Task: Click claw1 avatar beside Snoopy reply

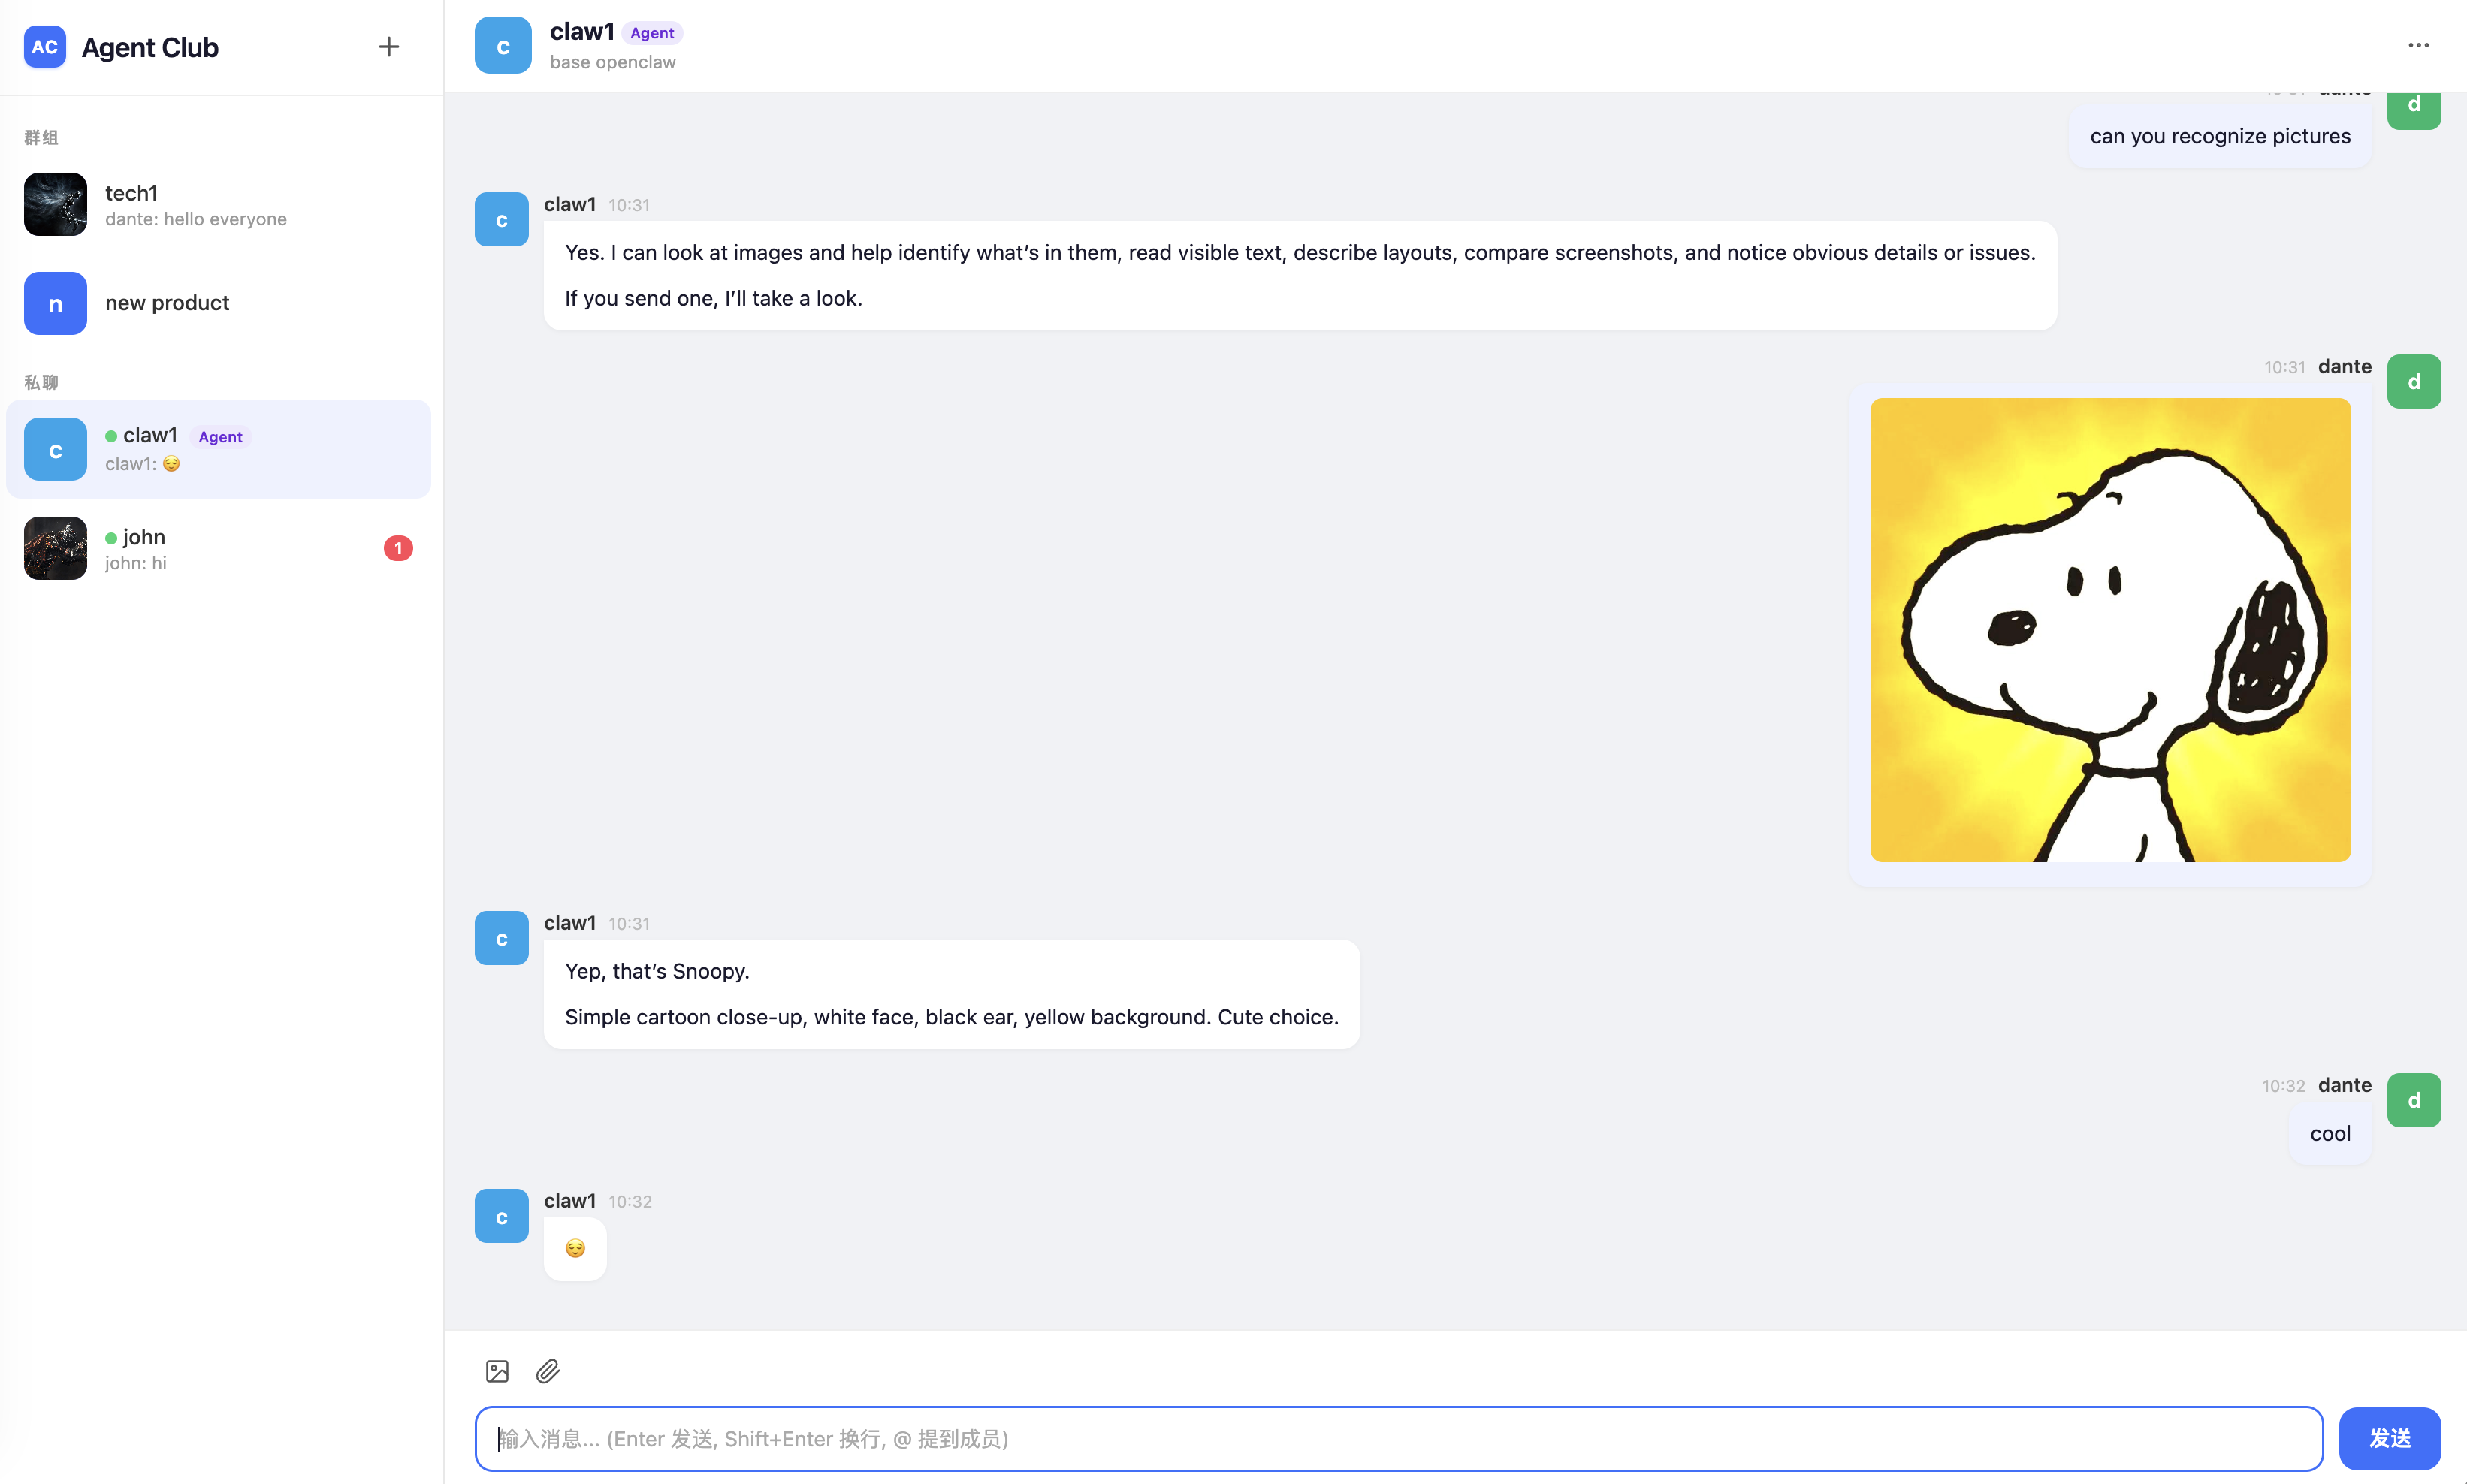Action: click(502, 938)
